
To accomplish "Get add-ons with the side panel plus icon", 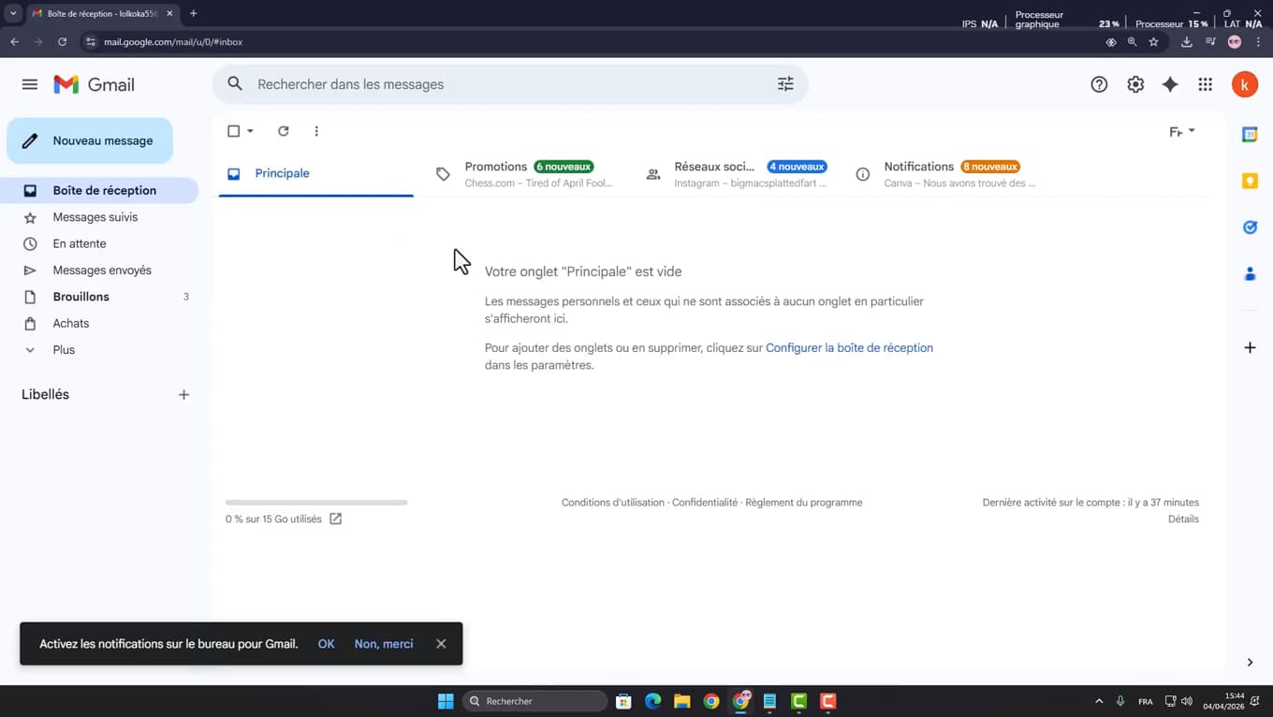I will click(1250, 347).
